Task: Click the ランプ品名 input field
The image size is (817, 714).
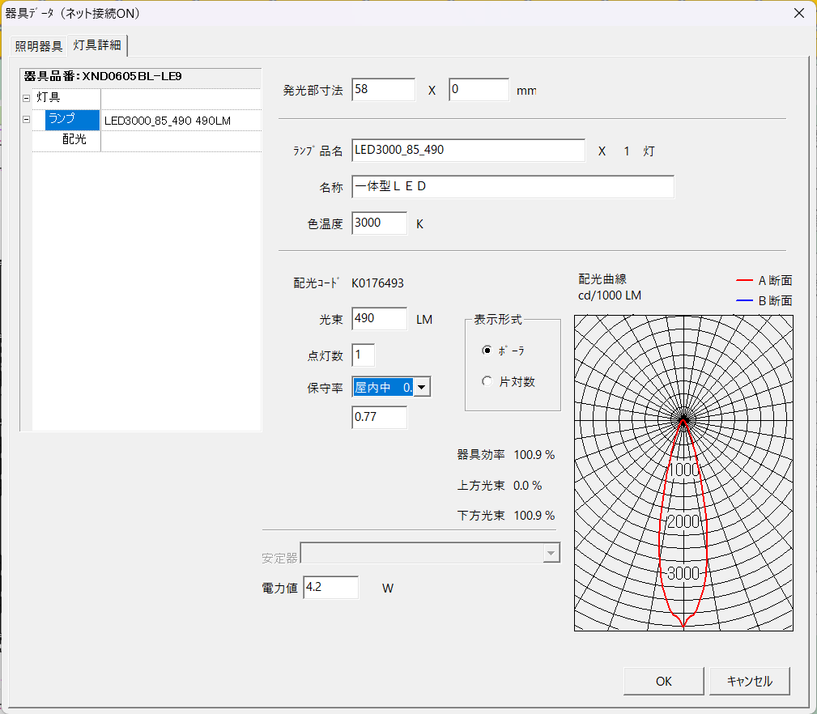Action: pos(469,151)
